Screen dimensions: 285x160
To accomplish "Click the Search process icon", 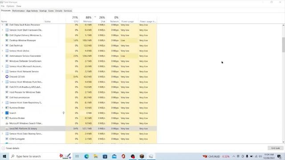I will click(x=7, y=113).
